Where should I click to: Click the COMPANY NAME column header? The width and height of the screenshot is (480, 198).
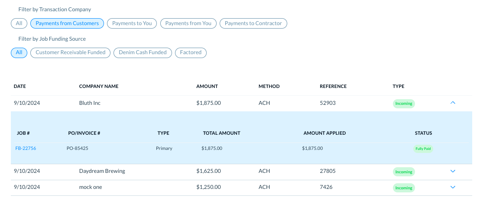(99, 86)
